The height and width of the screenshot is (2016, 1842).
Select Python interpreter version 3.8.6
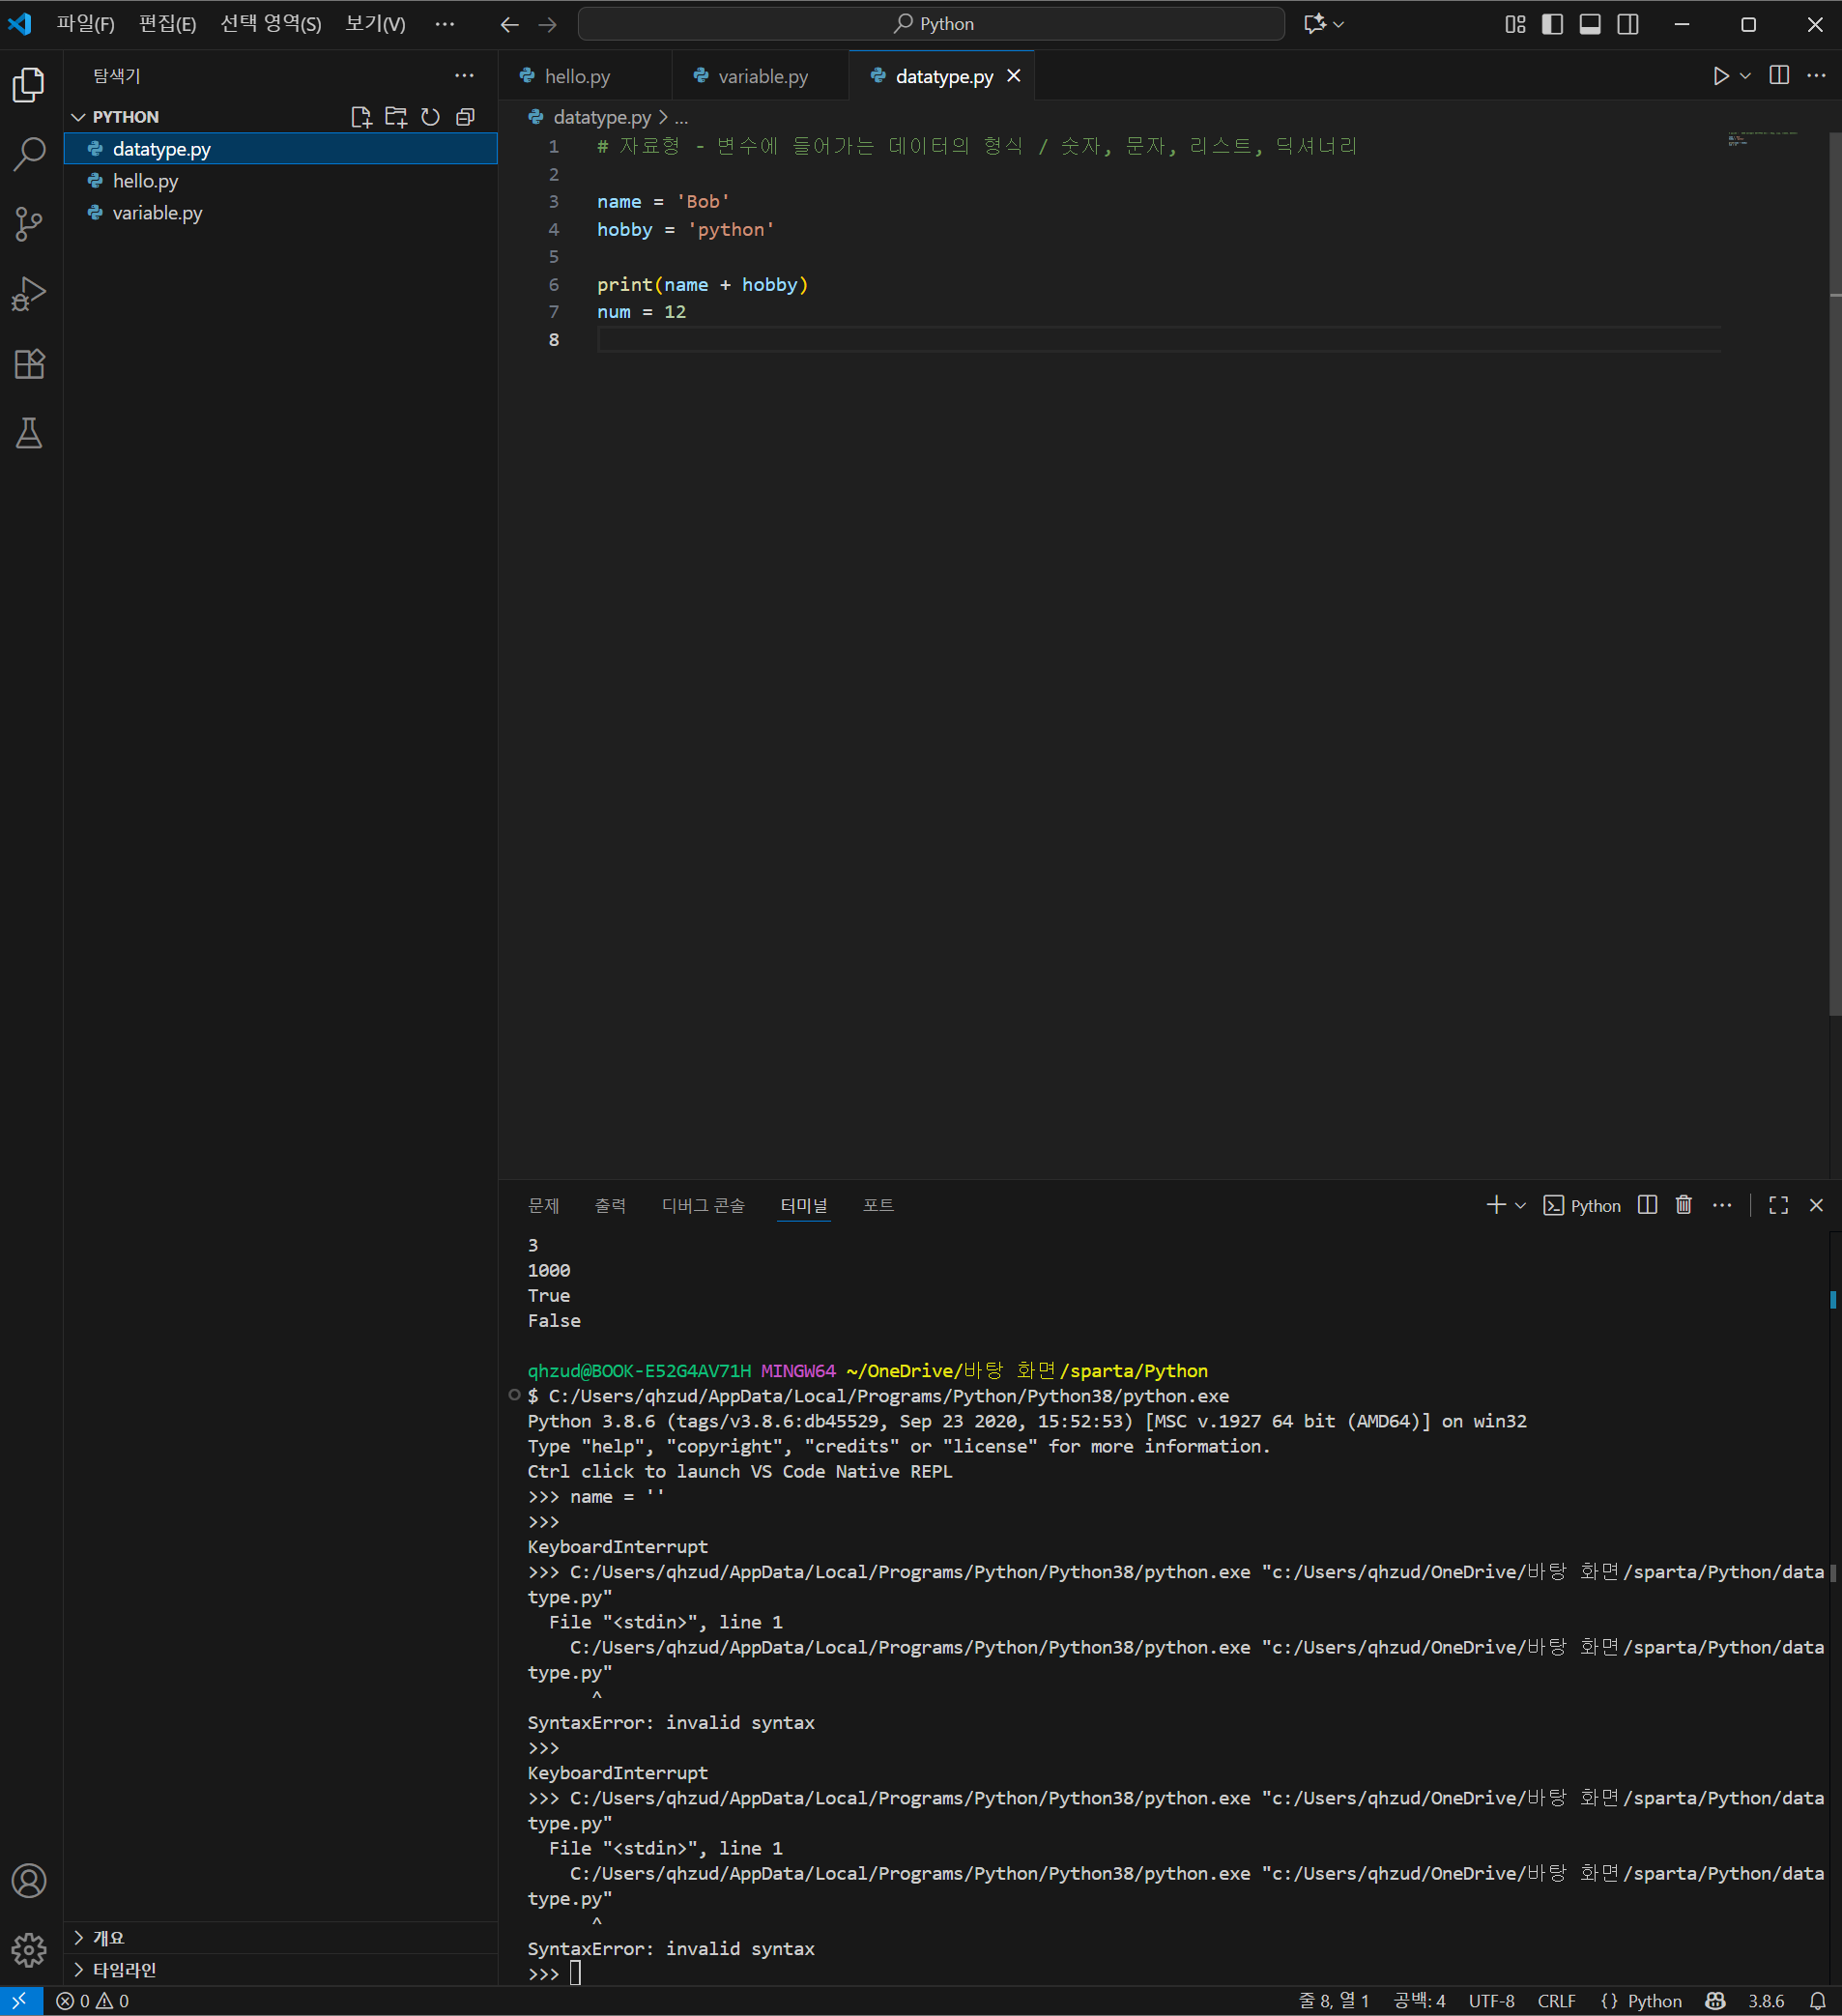pyautogui.click(x=1766, y=2001)
